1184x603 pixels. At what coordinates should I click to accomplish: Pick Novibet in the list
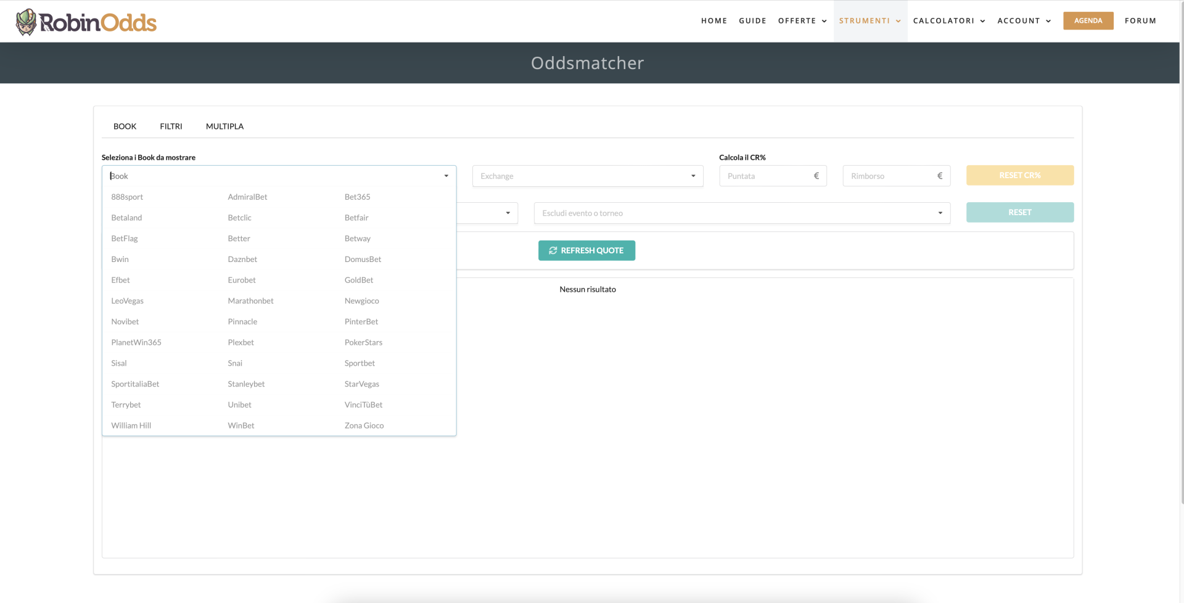click(x=125, y=322)
